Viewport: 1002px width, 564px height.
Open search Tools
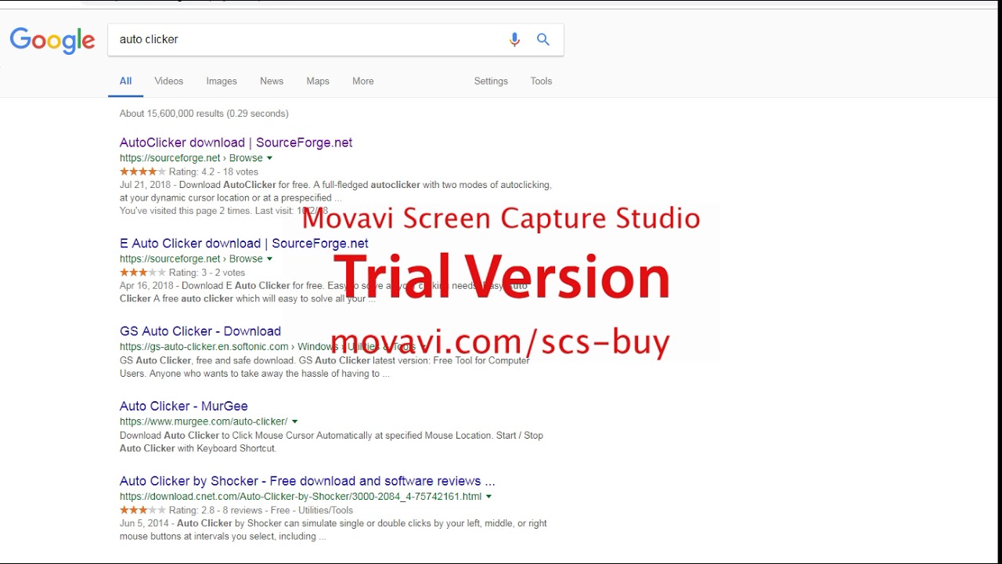coord(541,81)
